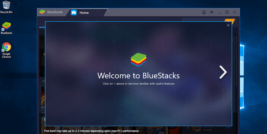Viewport: 267px width, 134px height.
Task: Dismiss the Welcome to BlueStacks dialog
Action: (228, 25)
